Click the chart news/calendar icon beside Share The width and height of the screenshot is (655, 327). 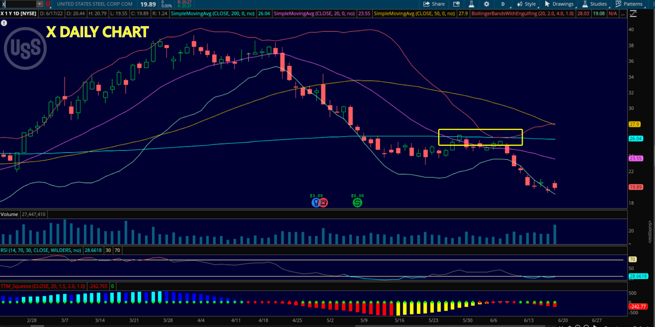[x=456, y=4]
